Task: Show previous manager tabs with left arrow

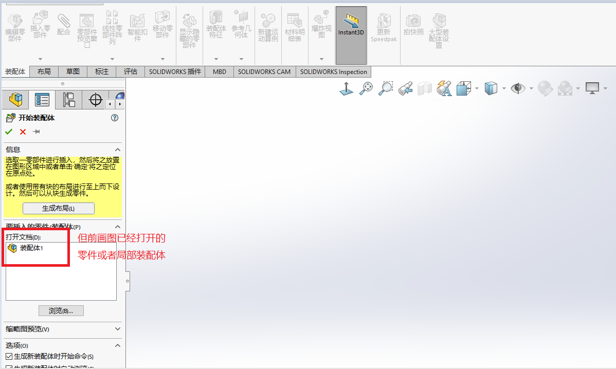Action: point(110,104)
